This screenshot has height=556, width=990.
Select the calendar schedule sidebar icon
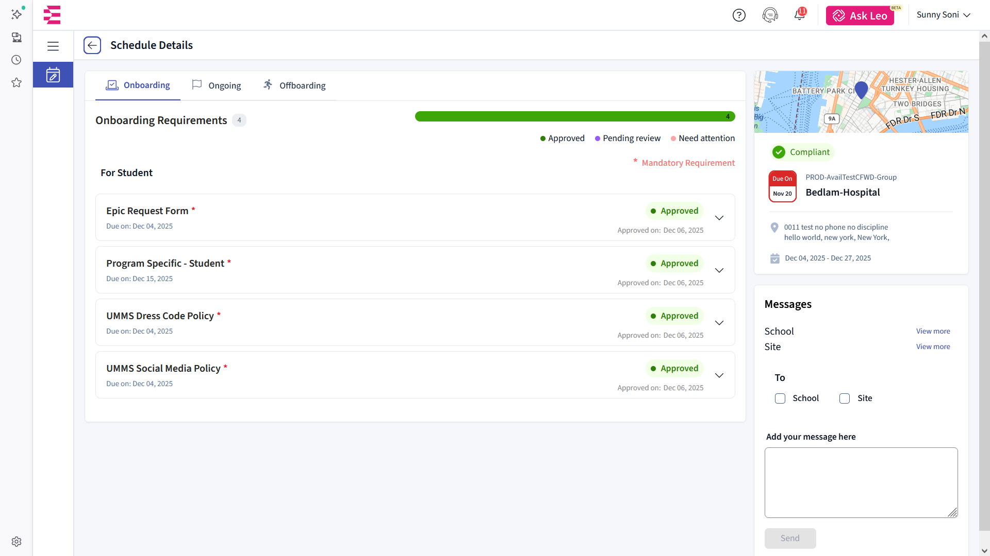[x=53, y=75]
